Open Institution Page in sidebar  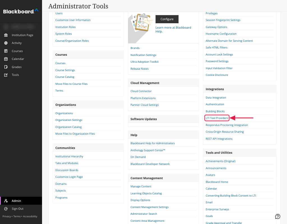coord(22,35)
